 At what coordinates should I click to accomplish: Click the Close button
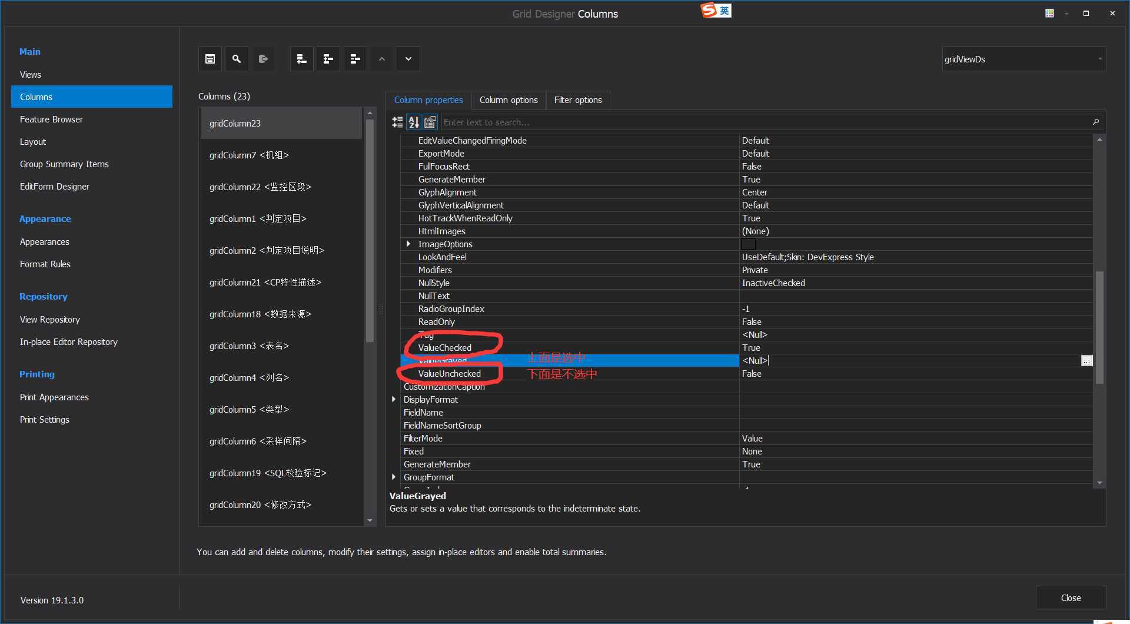pos(1071,598)
